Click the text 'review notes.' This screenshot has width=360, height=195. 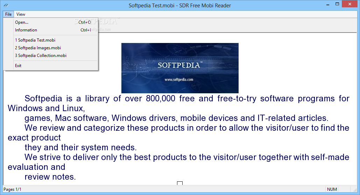50,177
